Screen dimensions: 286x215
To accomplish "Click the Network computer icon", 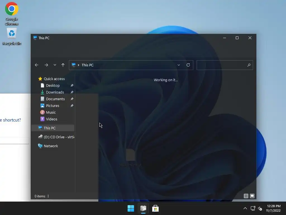I will (x=40, y=146).
